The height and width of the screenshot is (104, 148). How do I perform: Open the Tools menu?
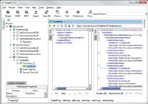click(41, 7)
